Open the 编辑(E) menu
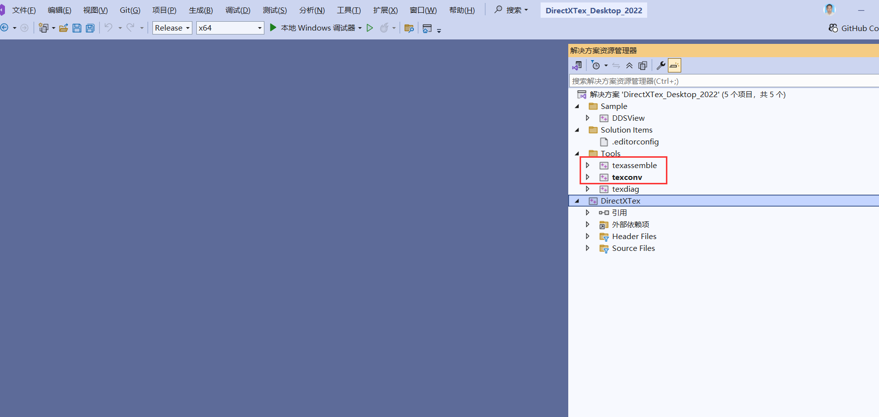The width and height of the screenshot is (879, 417). [59, 10]
